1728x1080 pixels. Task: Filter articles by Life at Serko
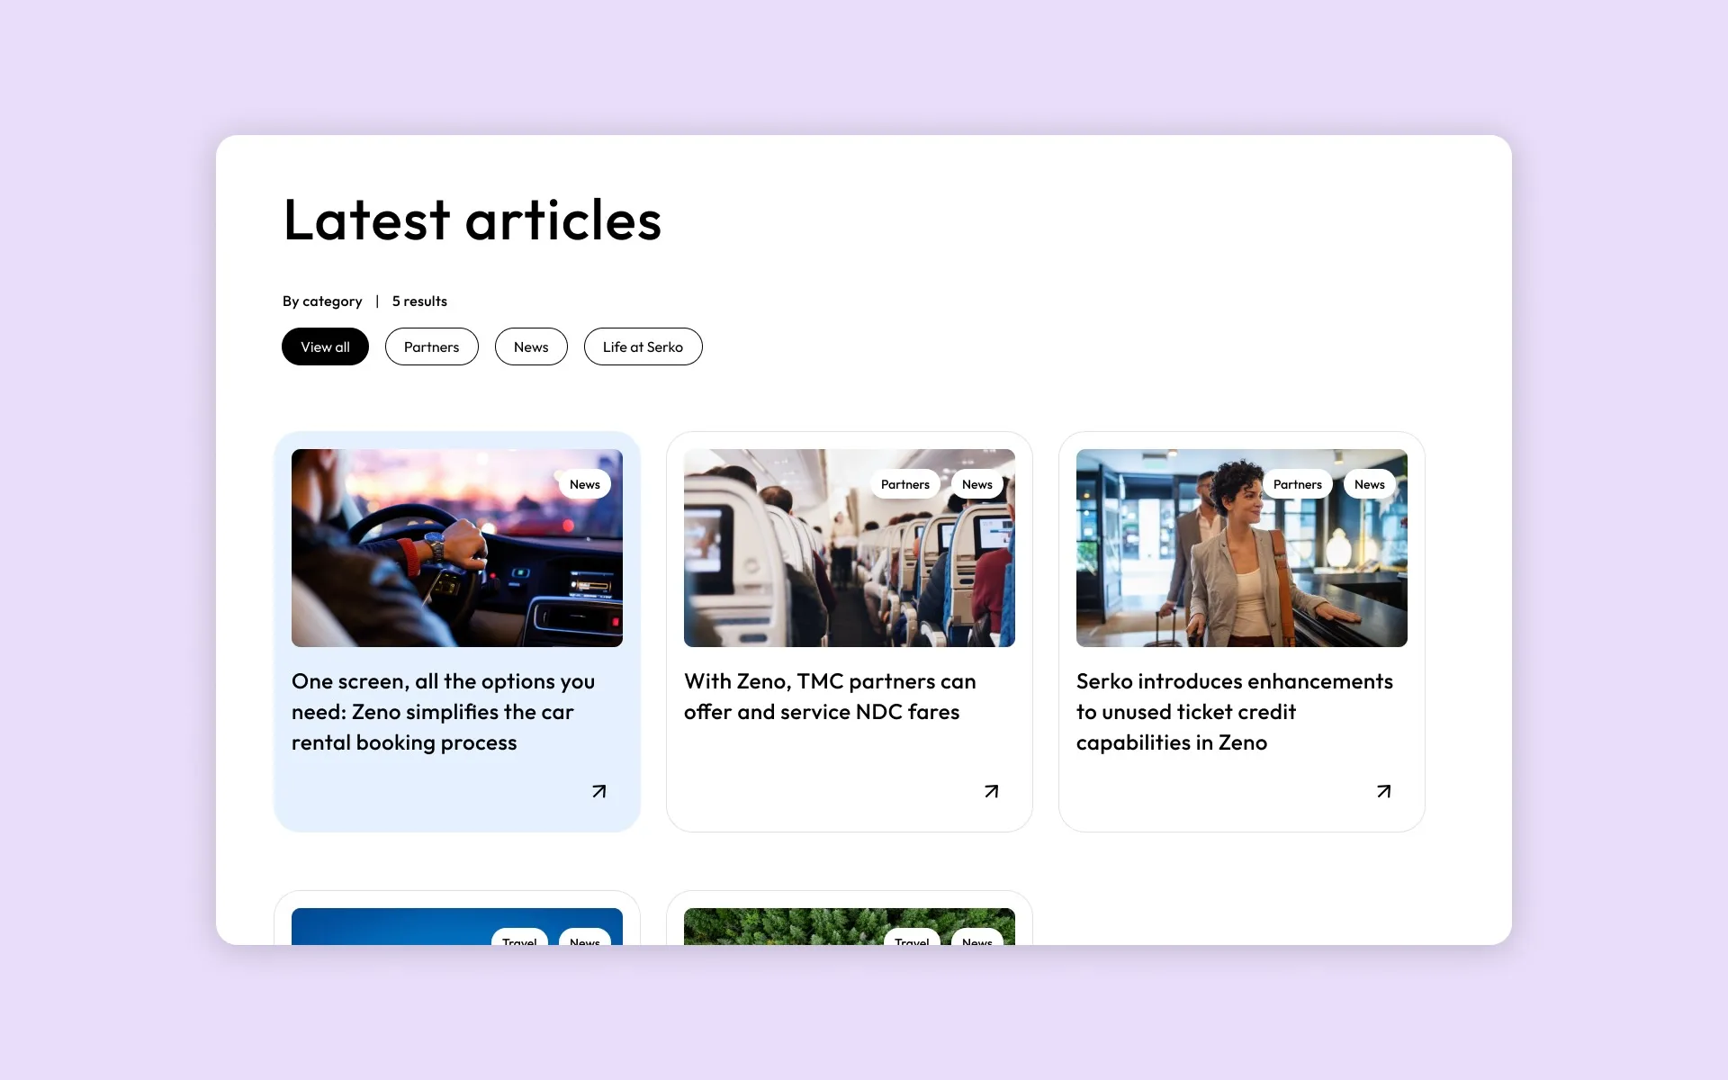click(x=643, y=346)
